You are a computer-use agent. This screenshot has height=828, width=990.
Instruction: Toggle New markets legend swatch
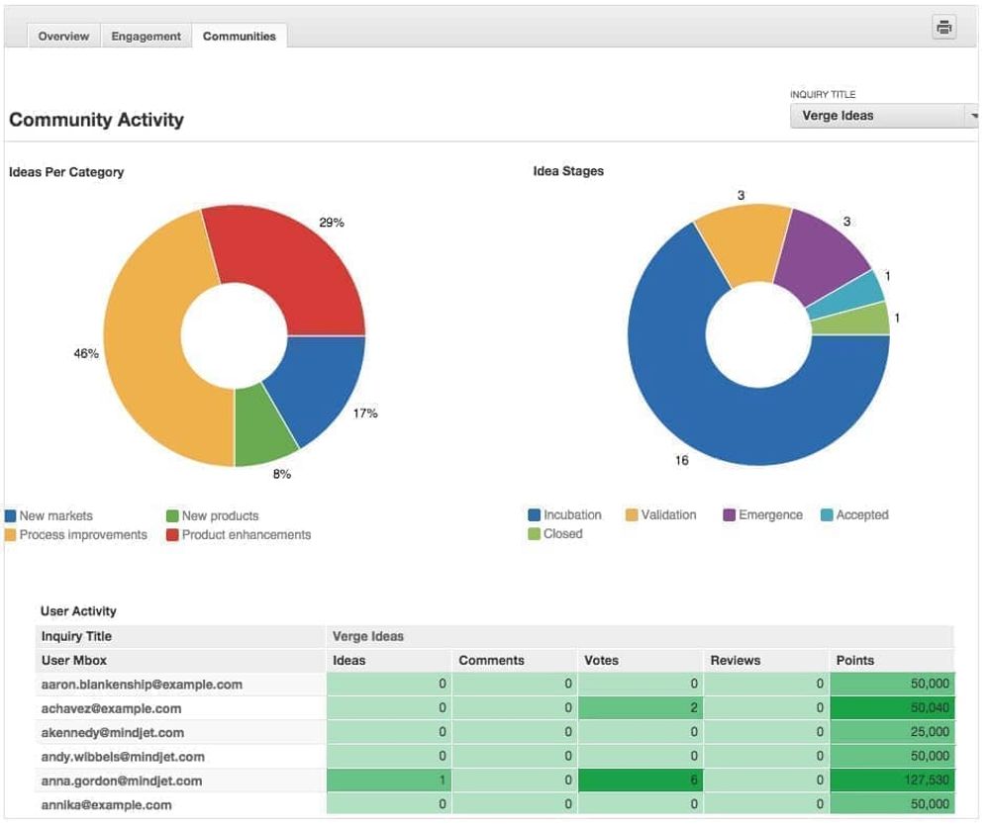10,516
